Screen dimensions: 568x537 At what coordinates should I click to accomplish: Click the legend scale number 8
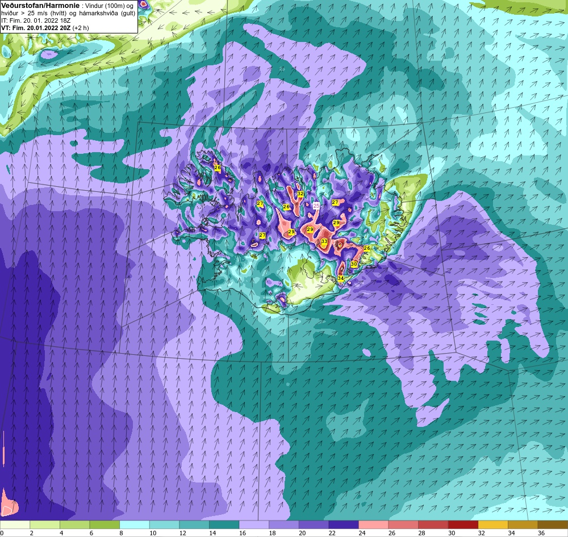tap(121, 533)
